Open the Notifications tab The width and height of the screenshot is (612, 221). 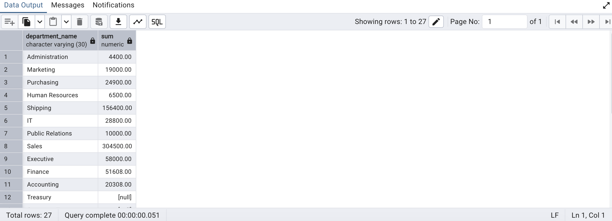click(x=113, y=5)
